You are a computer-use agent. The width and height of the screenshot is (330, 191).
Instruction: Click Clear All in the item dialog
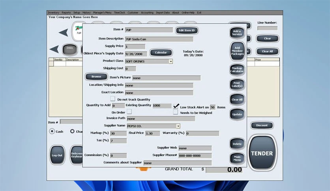click(x=237, y=99)
